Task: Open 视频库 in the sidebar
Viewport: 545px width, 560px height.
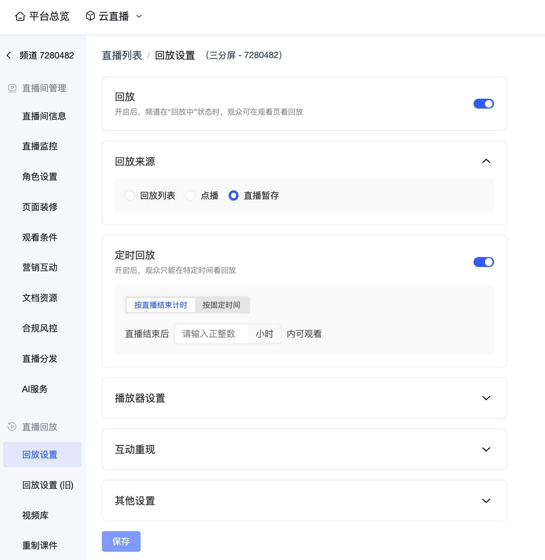Action: (x=36, y=515)
